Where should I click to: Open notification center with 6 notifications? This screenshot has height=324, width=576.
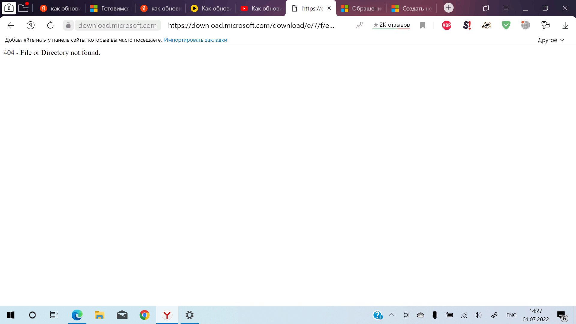pos(562,315)
